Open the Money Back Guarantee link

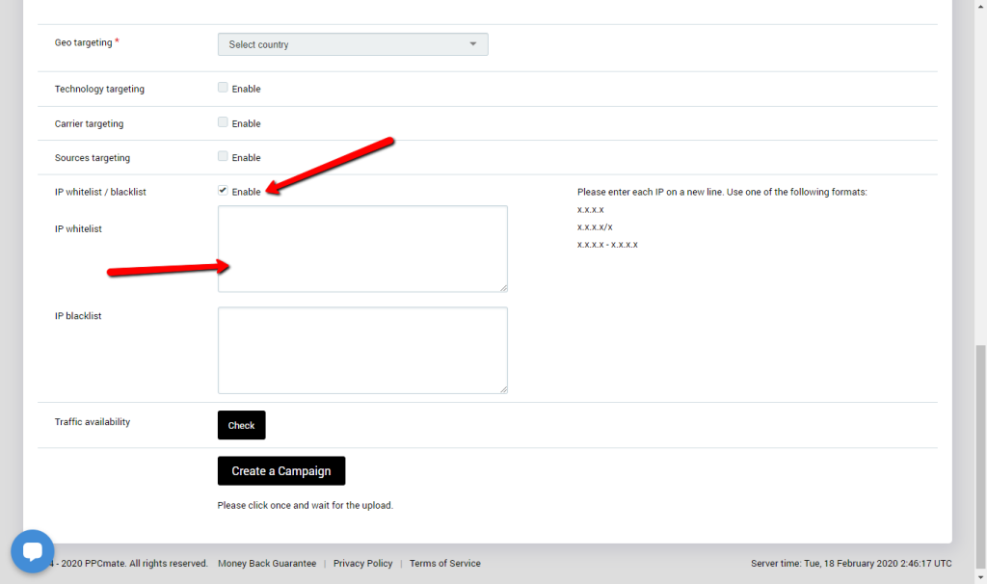267,564
